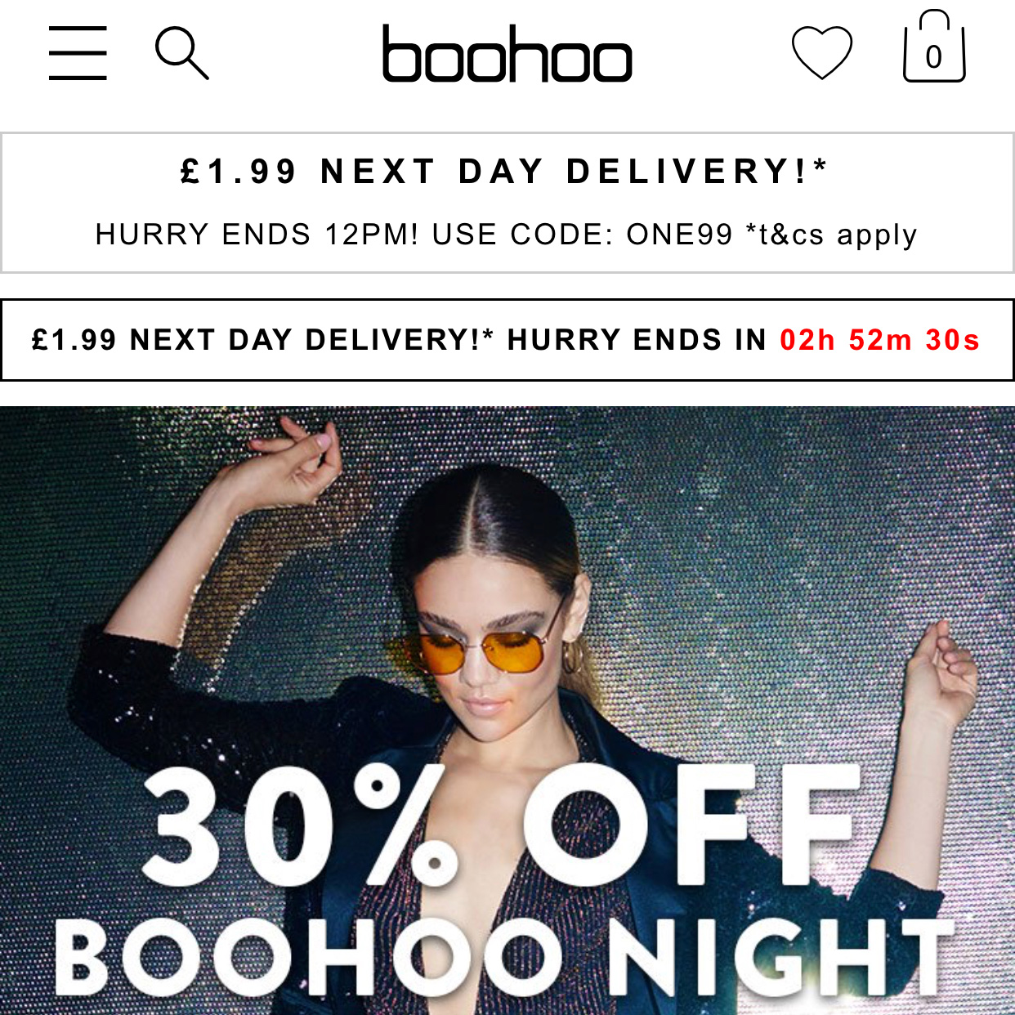
Task: Click the bag item count 0
Action: pyautogui.click(x=934, y=57)
